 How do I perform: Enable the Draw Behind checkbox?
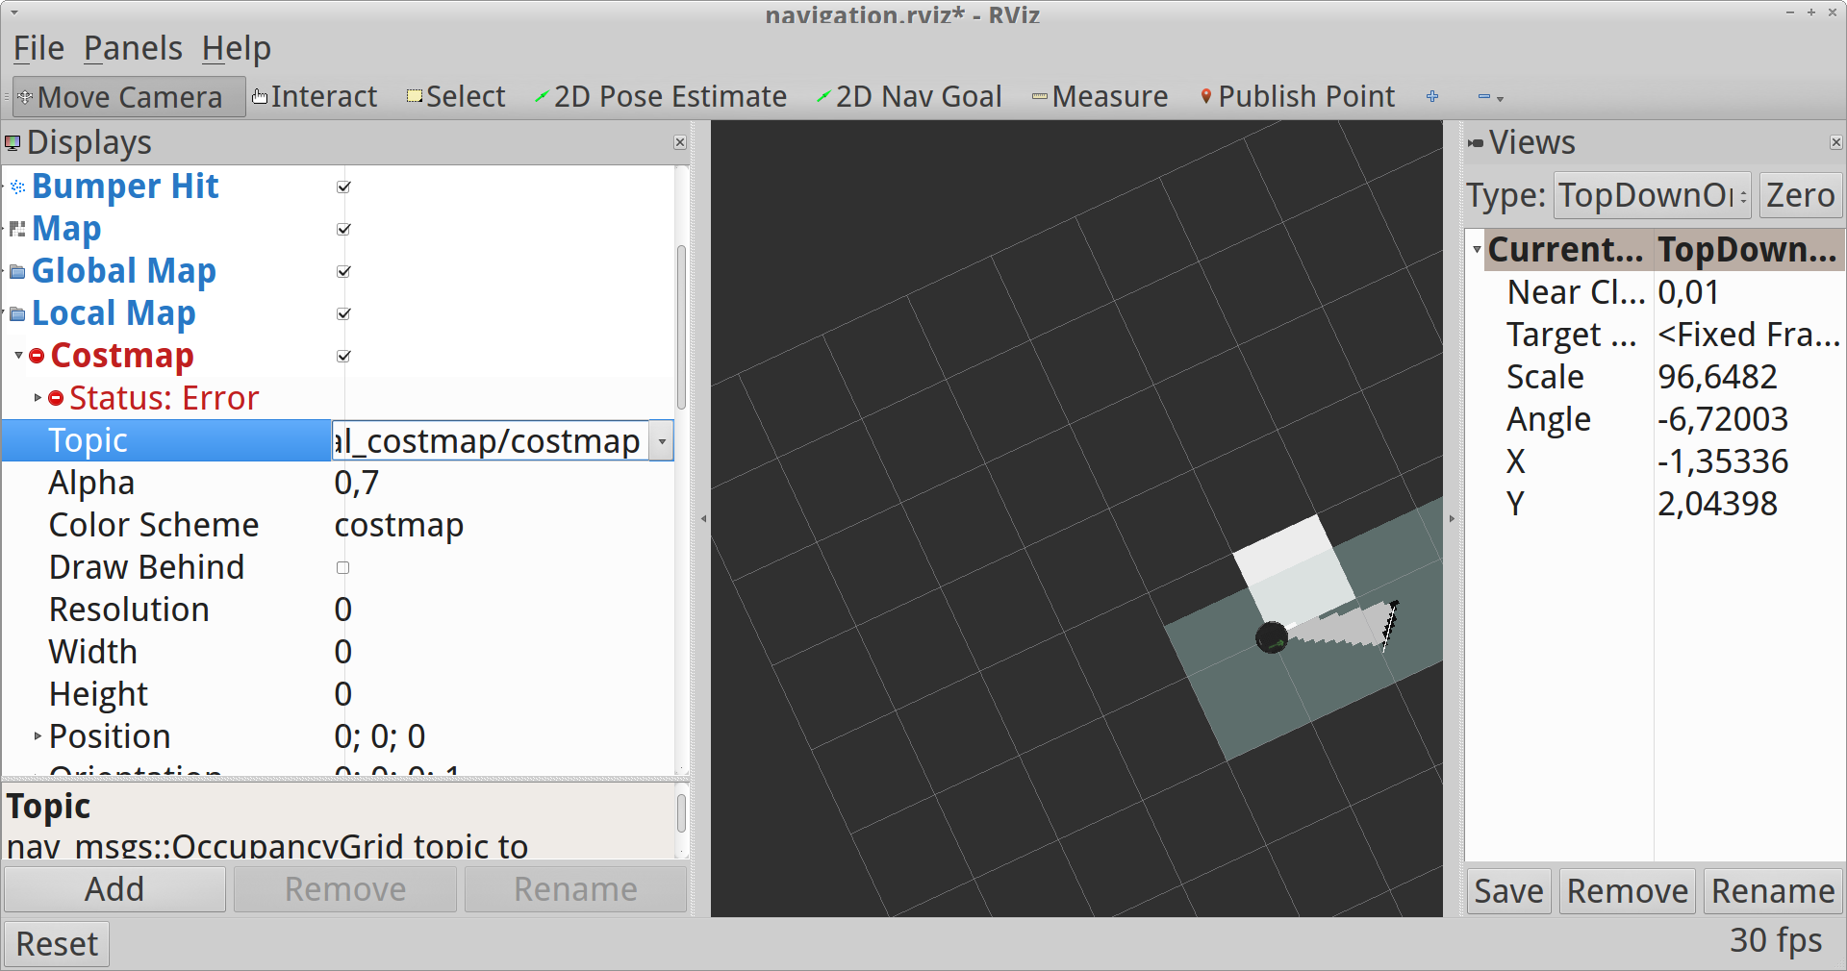coord(342,567)
